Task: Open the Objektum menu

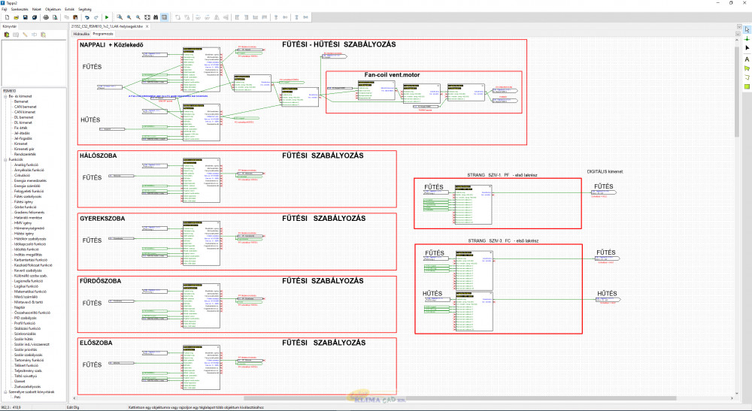Action: [x=53, y=9]
